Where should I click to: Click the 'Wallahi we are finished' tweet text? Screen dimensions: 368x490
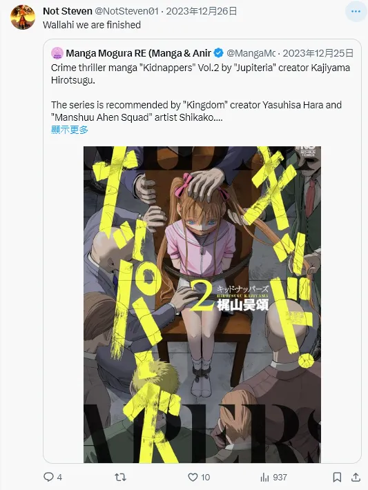pos(92,25)
